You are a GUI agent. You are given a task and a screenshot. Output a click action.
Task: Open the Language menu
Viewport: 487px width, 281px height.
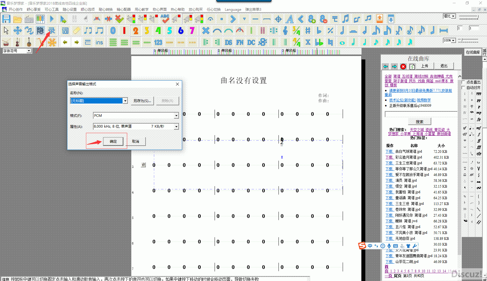point(233,9)
